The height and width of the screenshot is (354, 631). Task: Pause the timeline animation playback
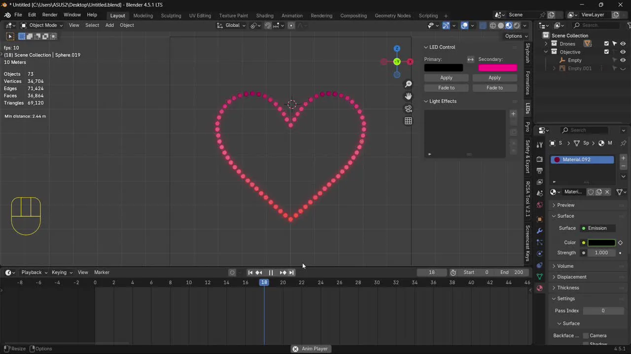pos(271,272)
